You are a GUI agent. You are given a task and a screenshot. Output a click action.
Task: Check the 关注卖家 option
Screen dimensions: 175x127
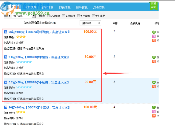click(x=79, y=16)
